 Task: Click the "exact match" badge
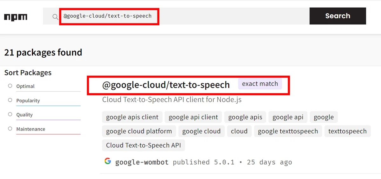coord(260,84)
